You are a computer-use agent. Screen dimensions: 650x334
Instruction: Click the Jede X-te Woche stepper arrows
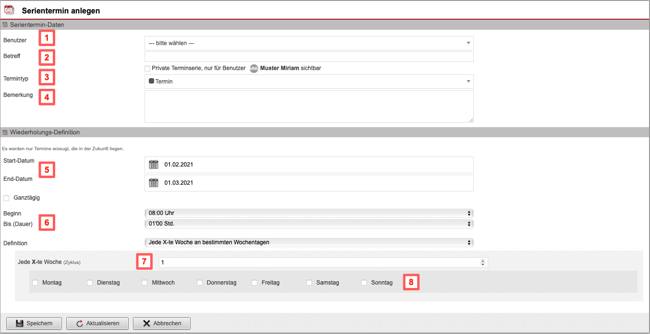482,262
